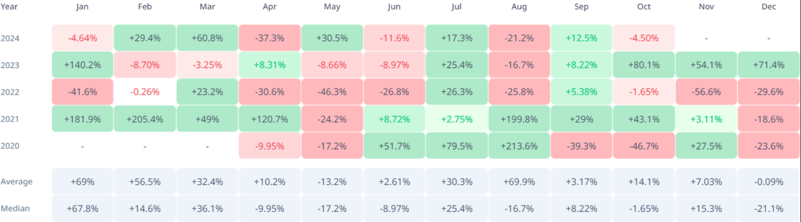Select the +51.7% cell for June 2020
Viewport: 801px width, 222px height.
394,146
